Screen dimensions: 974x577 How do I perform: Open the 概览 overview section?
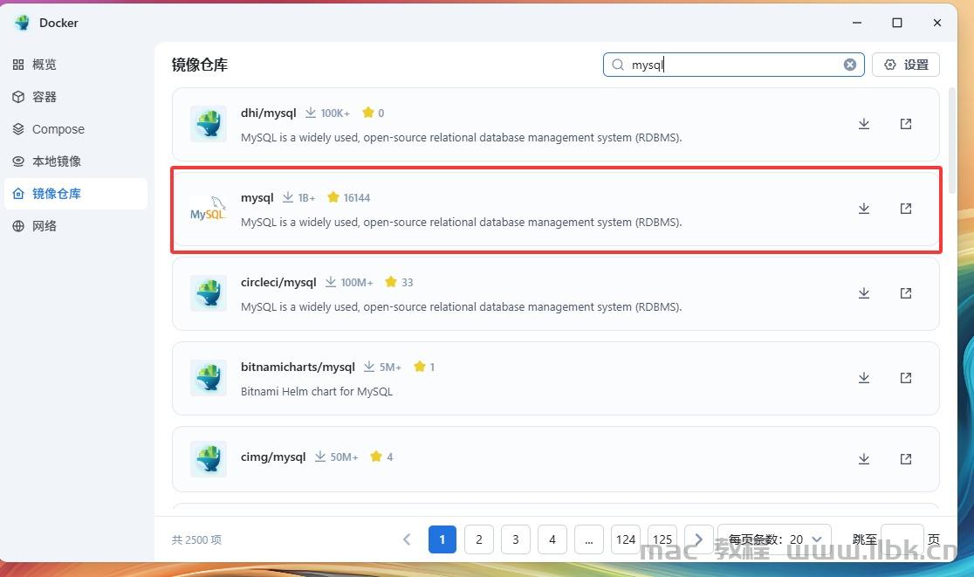(x=76, y=65)
